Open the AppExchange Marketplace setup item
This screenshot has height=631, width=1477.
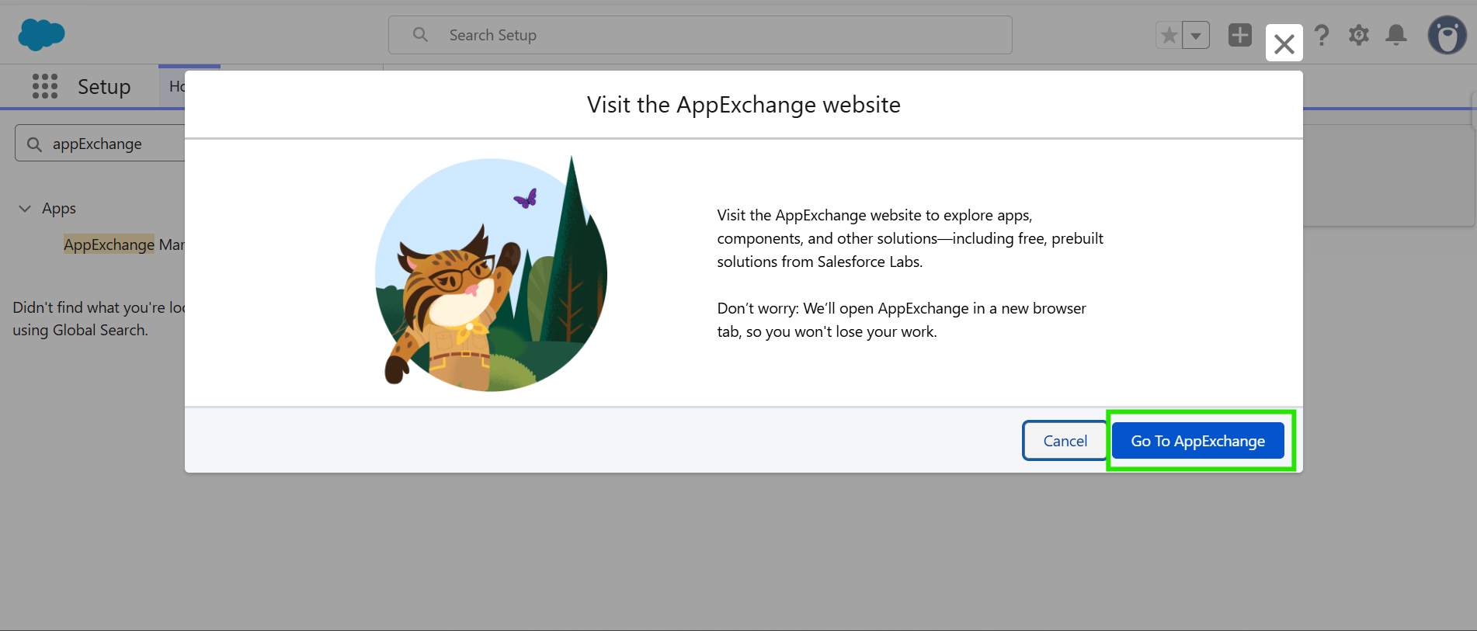point(124,244)
